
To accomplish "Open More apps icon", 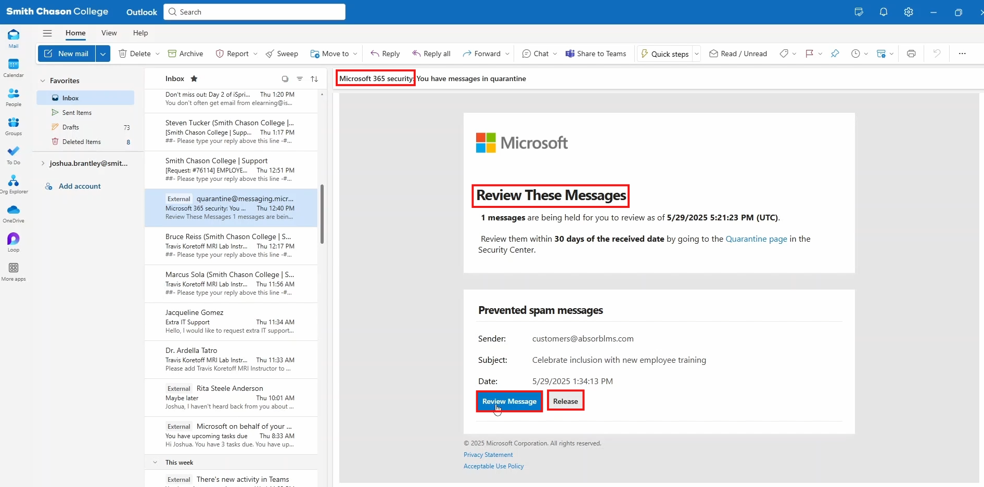I will click(14, 271).
